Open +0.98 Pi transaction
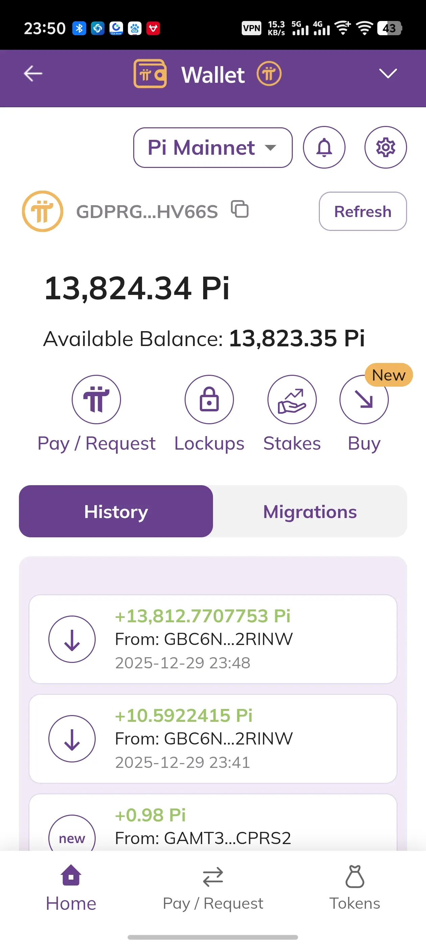The width and height of the screenshot is (426, 948). [x=213, y=822]
